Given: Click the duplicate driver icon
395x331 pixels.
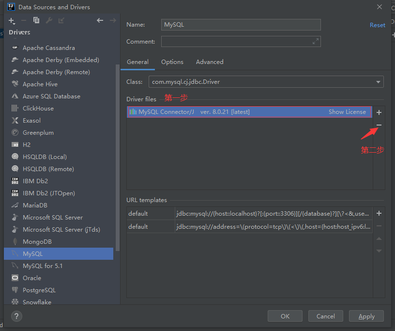Looking at the screenshot, I should pyautogui.click(x=36, y=20).
